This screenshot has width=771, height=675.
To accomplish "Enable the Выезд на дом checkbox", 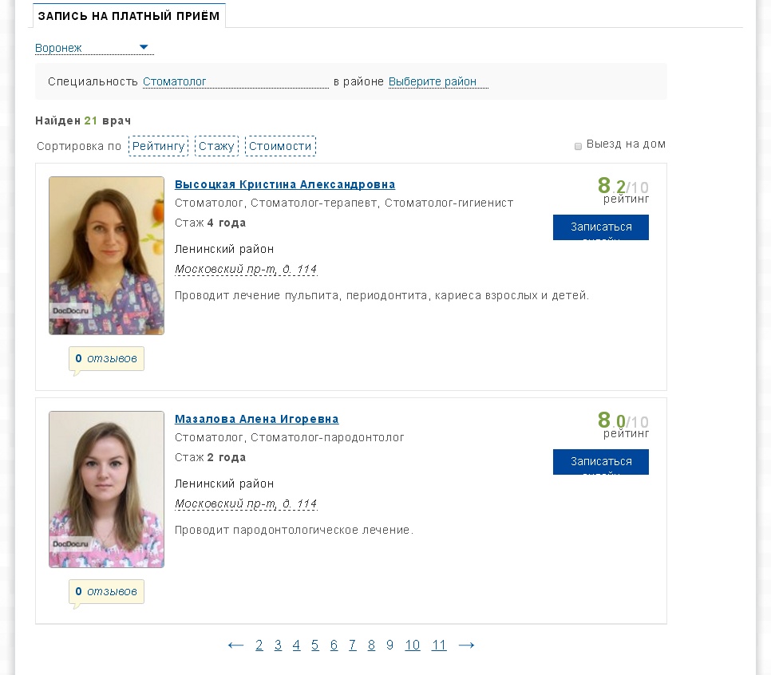I will (578, 146).
